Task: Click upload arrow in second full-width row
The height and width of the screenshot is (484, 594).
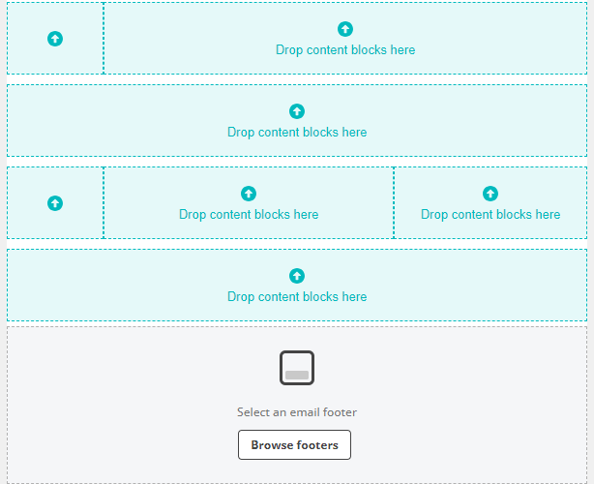Action: click(x=297, y=111)
